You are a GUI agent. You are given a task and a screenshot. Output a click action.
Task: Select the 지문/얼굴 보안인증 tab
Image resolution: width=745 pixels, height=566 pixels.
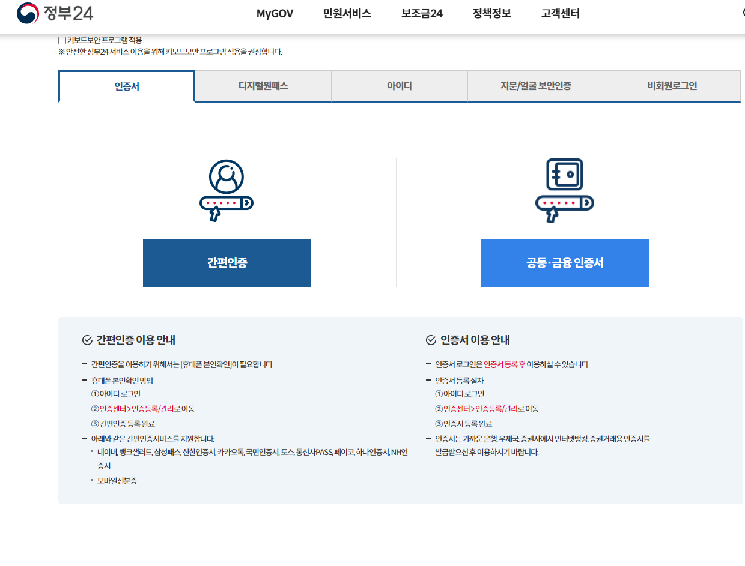coord(535,86)
